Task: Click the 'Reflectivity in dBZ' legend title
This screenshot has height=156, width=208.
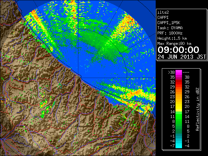Action: coord(197,109)
